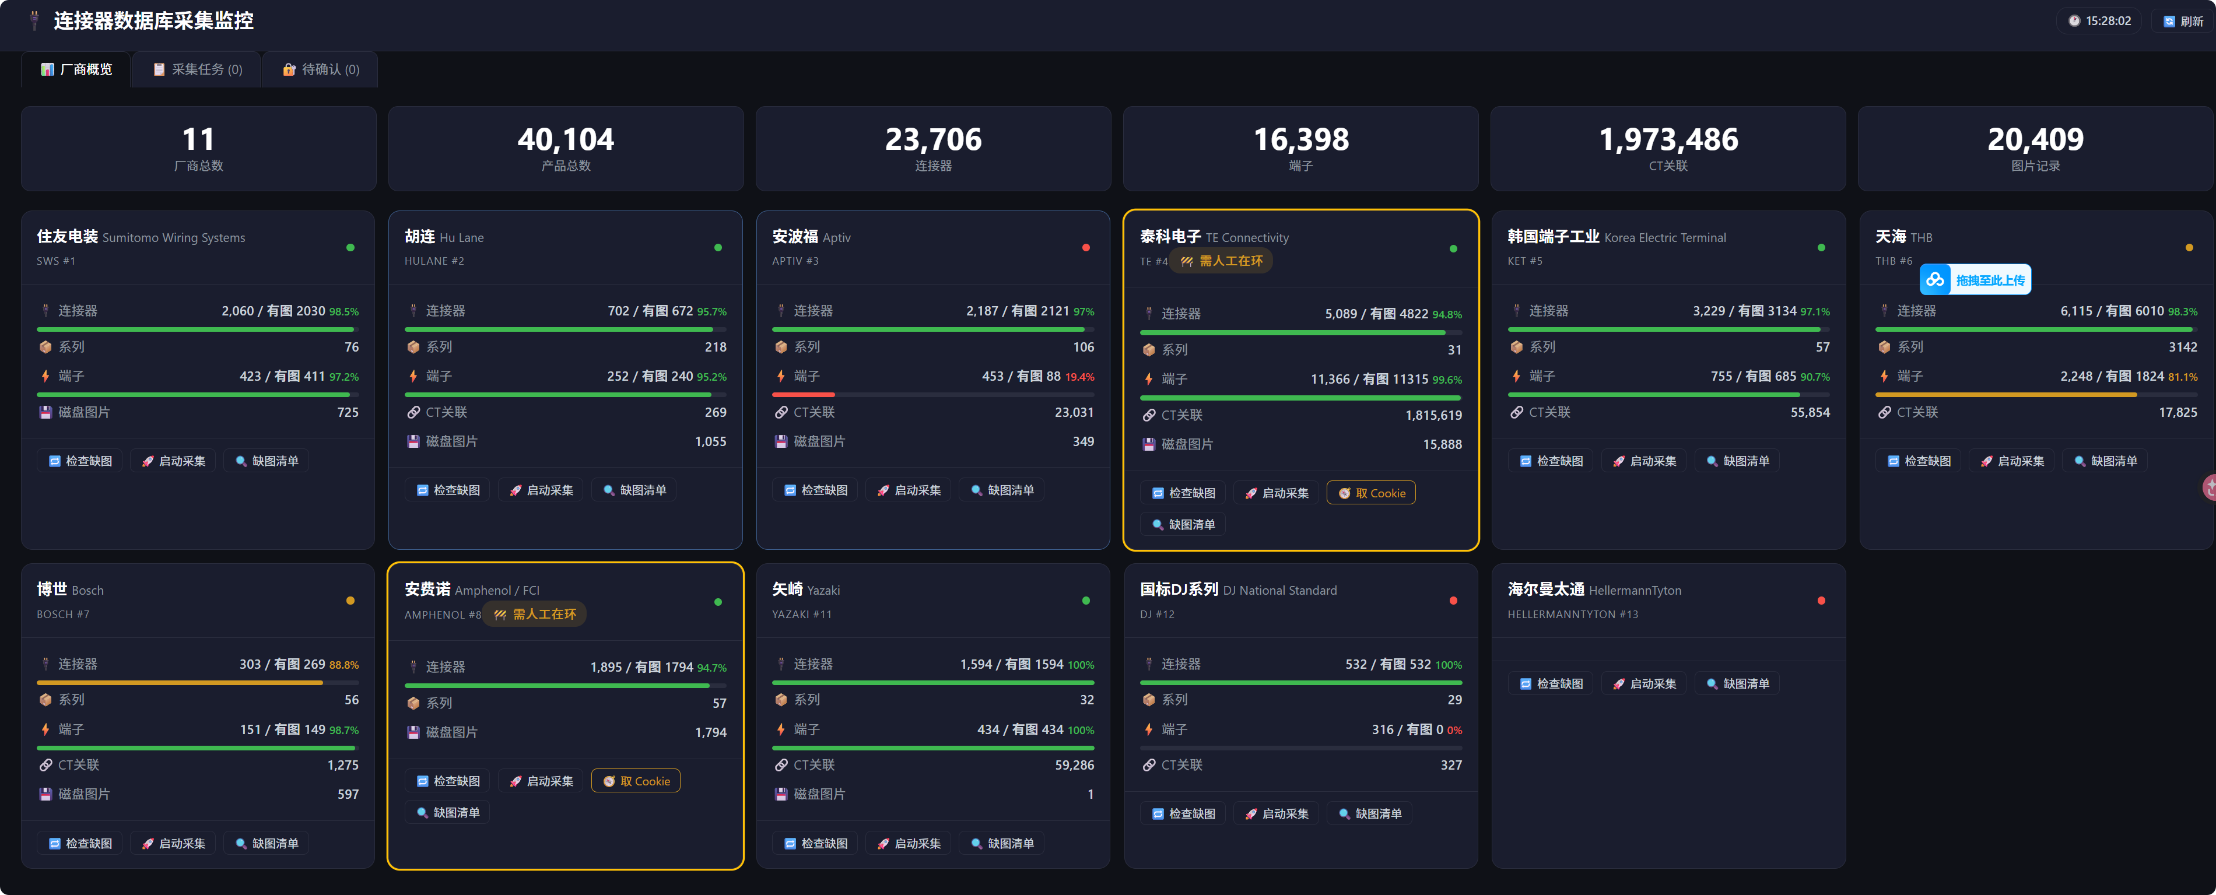
Task: Click 59,286 CT value on Yazaki card
Action: (x=1074, y=765)
